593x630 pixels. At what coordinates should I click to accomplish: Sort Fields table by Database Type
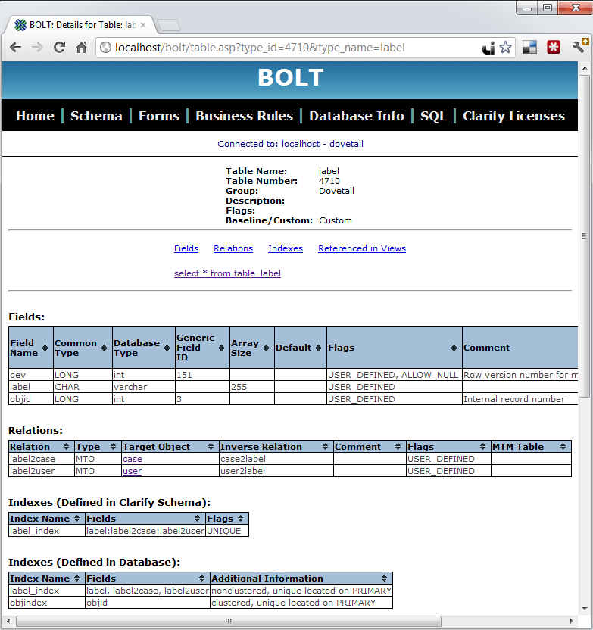coord(167,348)
